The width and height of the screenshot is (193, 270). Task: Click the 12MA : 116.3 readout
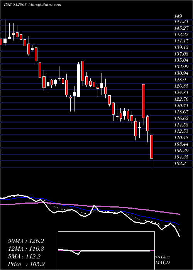(26, 249)
